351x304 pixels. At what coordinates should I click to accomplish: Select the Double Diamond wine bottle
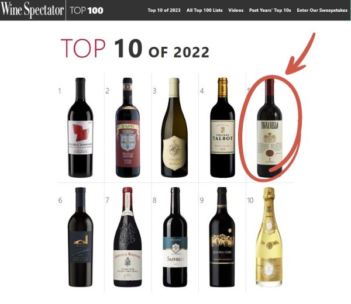(x=80, y=127)
